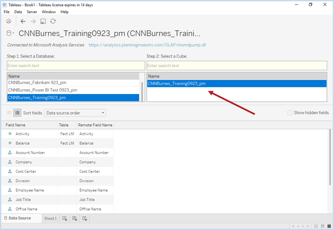Image resolution: width=334 pixels, height=230 pixels.
Task: Click hierarchy icon beside Job Title
Action: click(10, 199)
